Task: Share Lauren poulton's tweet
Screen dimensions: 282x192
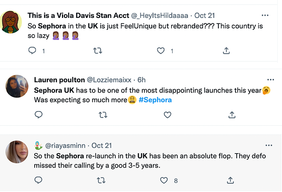Action: coord(232,115)
